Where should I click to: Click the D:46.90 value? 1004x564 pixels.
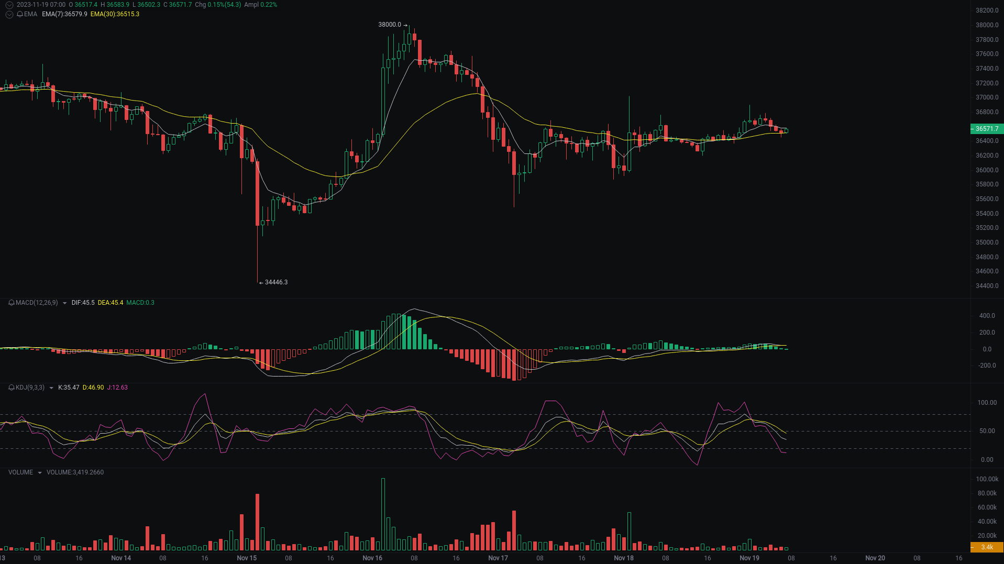click(93, 388)
